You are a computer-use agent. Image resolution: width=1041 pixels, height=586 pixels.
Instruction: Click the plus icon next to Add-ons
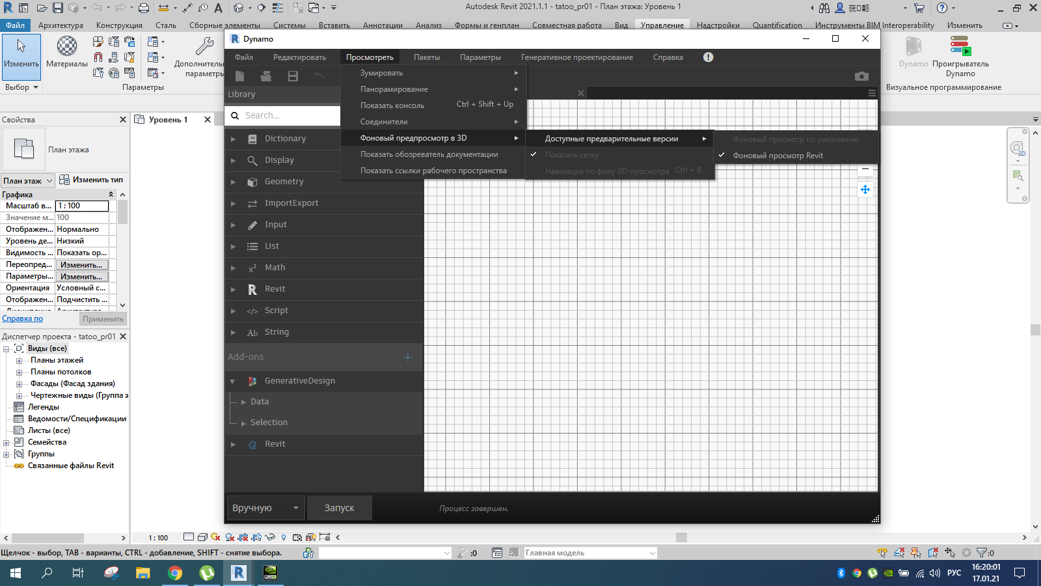(x=408, y=357)
